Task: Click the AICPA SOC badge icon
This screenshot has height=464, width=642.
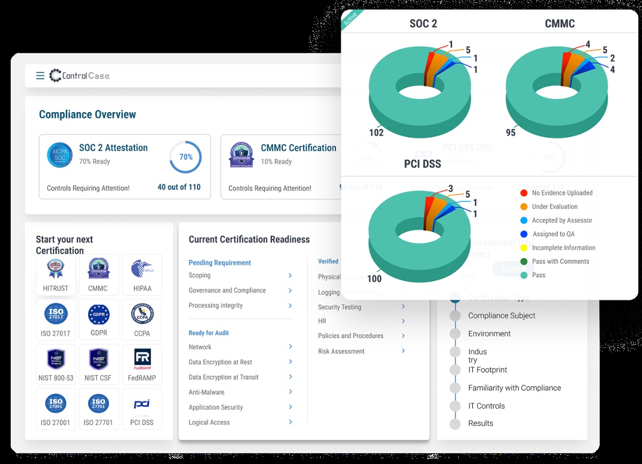Action: coord(59,155)
